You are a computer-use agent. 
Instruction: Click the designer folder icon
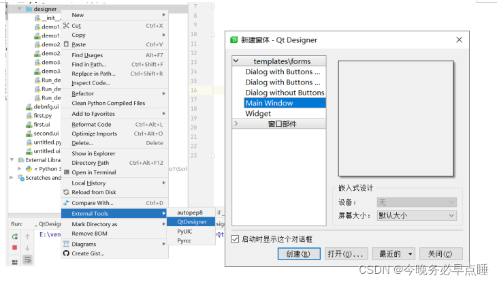[x=29, y=9]
